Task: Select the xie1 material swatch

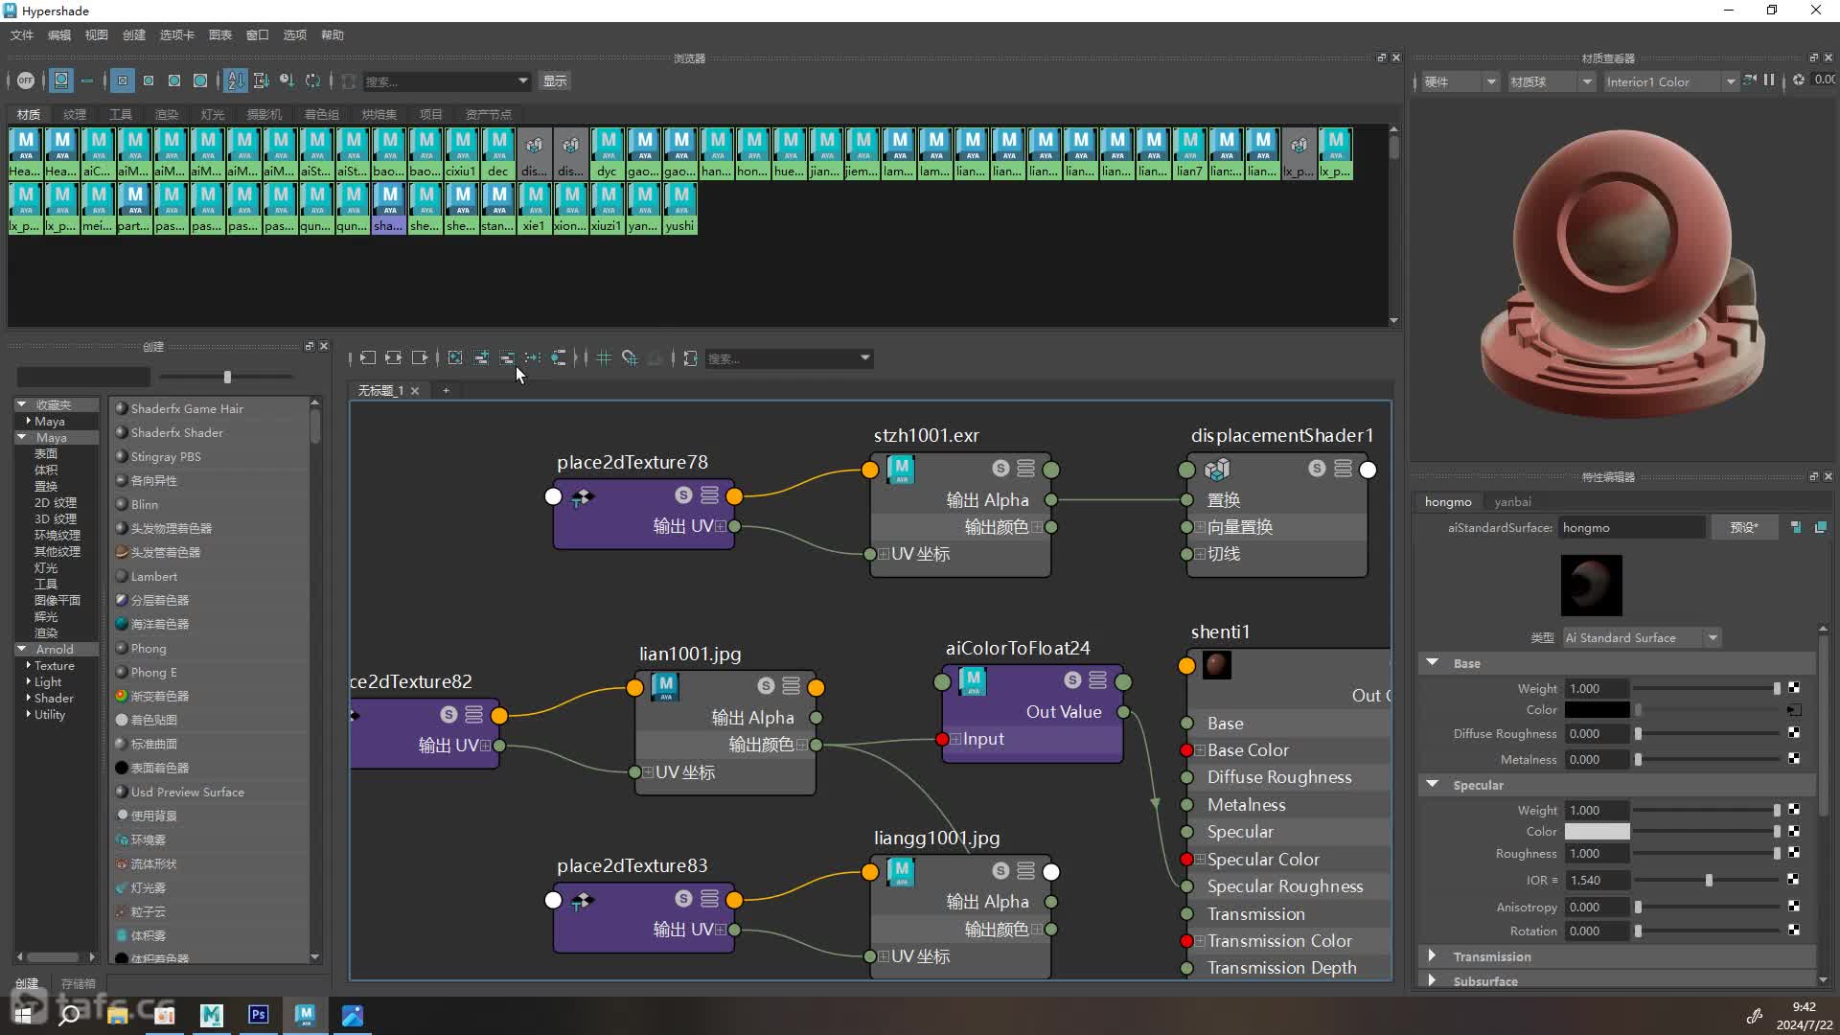Action: [x=535, y=208]
